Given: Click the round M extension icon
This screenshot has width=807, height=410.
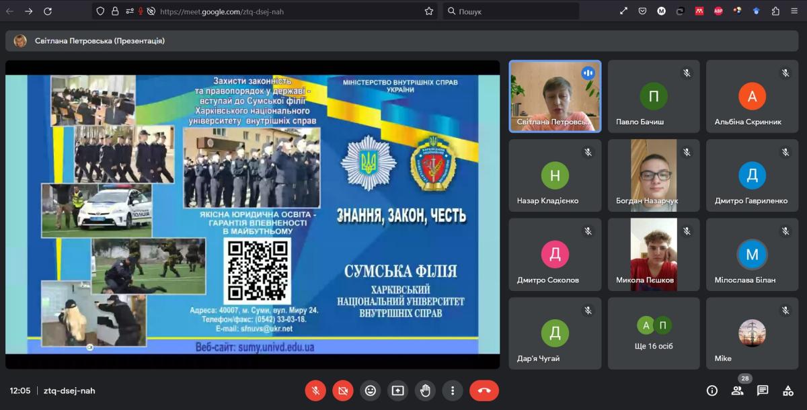Looking at the screenshot, I should (x=662, y=11).
